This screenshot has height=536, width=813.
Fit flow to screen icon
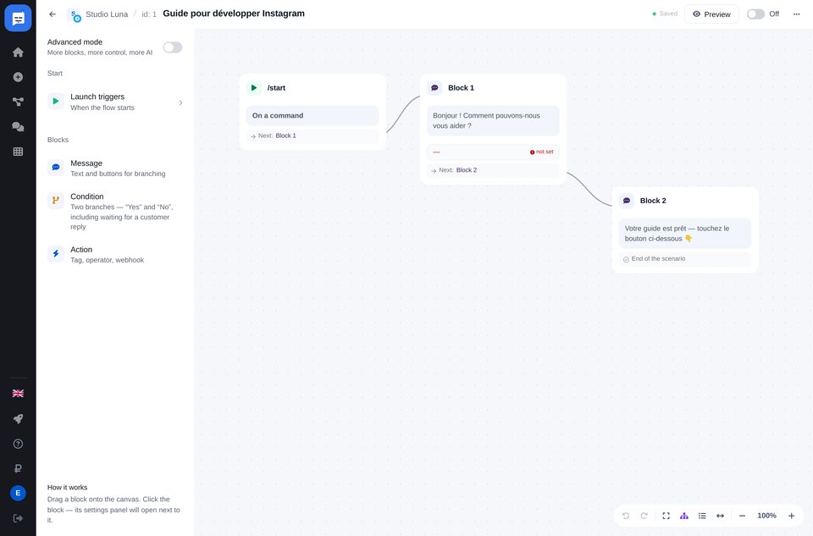coord(666,516)
